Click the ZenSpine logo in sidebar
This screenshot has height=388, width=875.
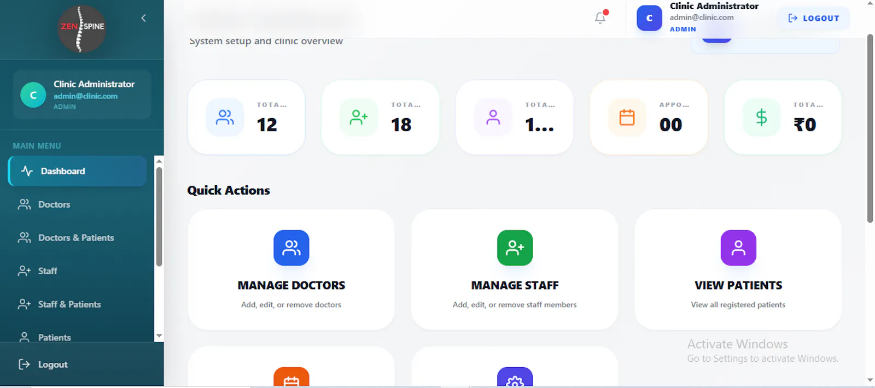[x=82, y=29]
